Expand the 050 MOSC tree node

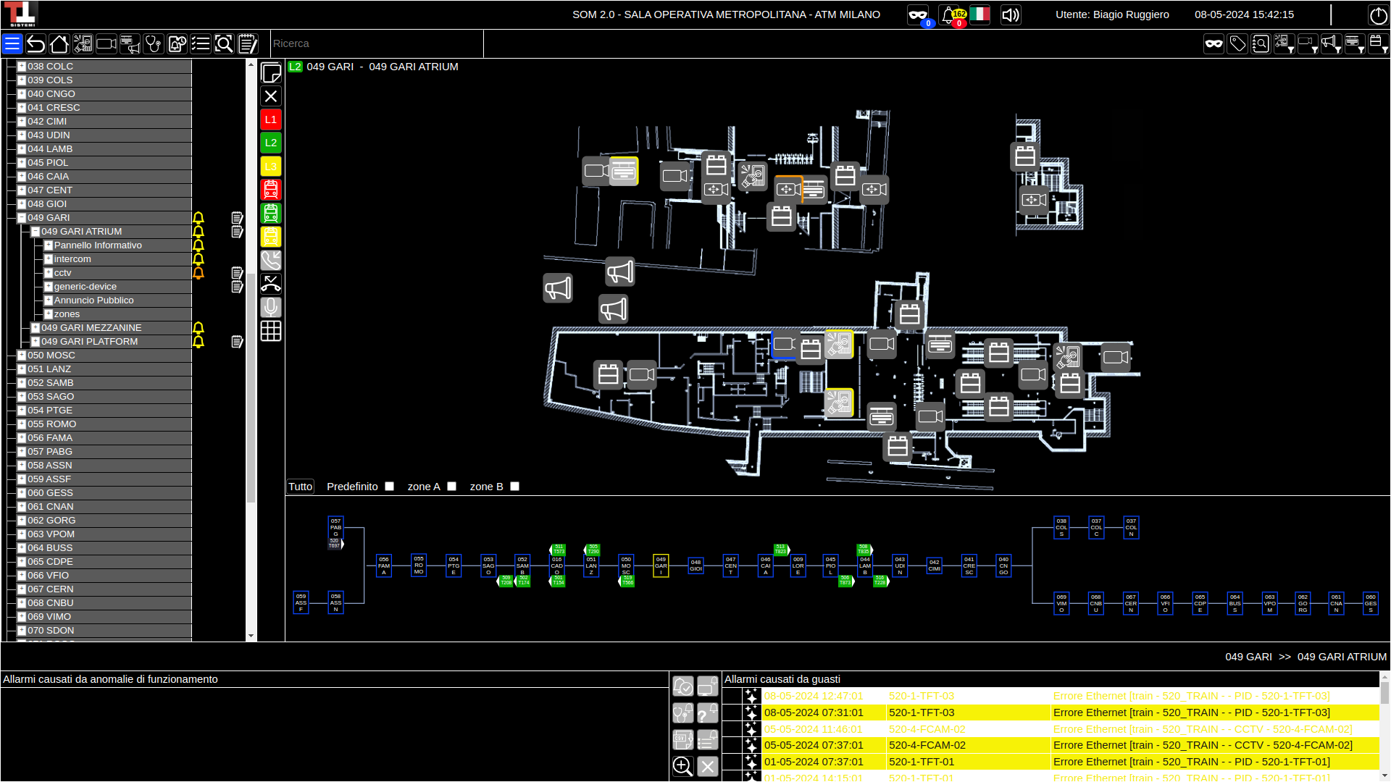(x=22, y=356)
